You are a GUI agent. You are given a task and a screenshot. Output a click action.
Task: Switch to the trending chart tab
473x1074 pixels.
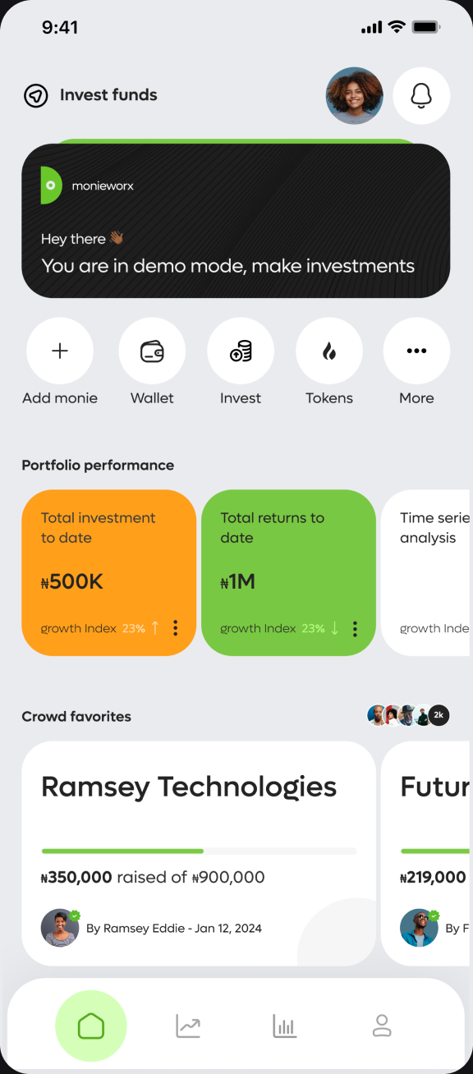pyautogui.click(x=188, y=1026)
